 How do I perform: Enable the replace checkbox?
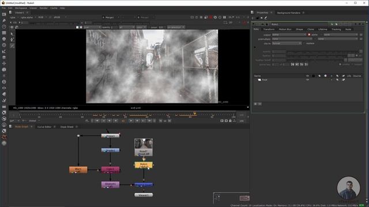coord(304,43)
